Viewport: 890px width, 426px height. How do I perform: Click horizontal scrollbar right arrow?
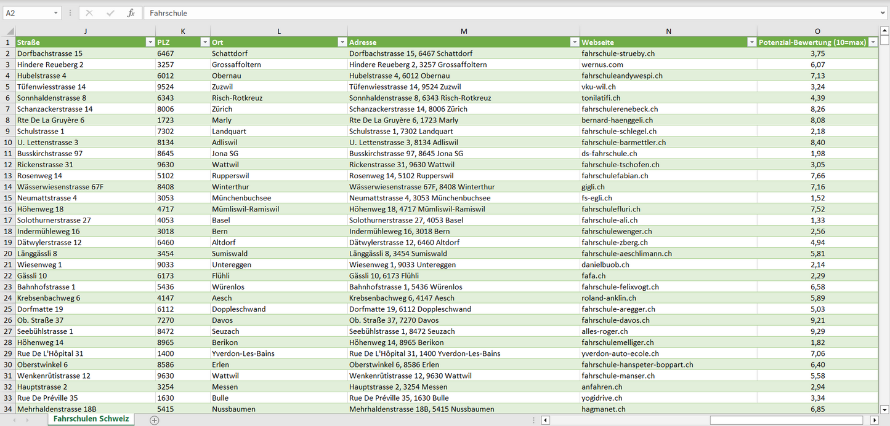pos(874,420)
